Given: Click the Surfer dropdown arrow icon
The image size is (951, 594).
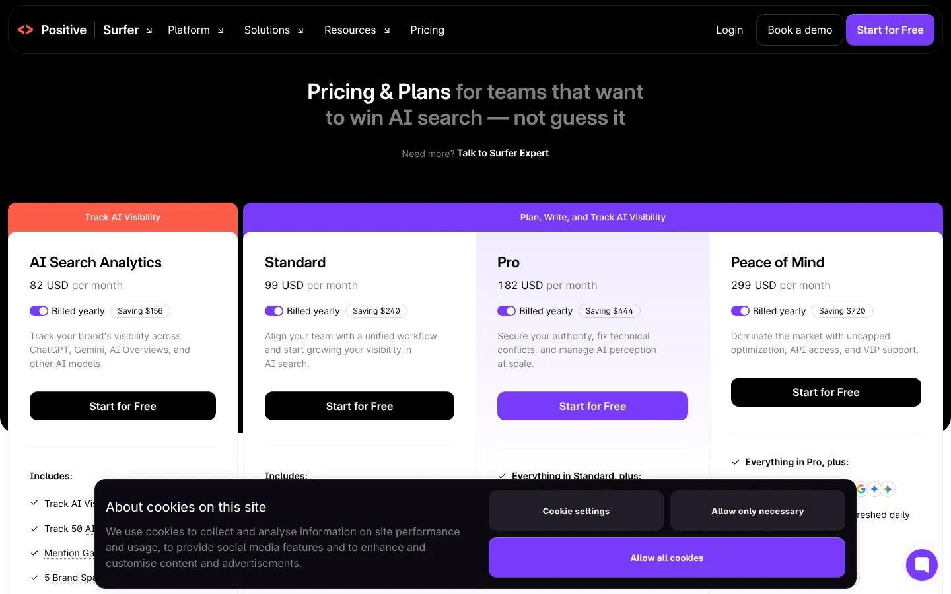Looking at the screenshot, I should pos(149,30).
